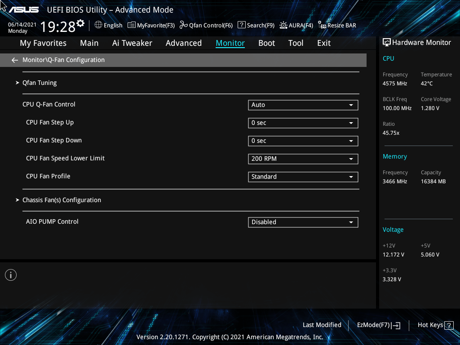Click the ASUS logo
This screenshot has width=460, height=345.
pos(23,10)
